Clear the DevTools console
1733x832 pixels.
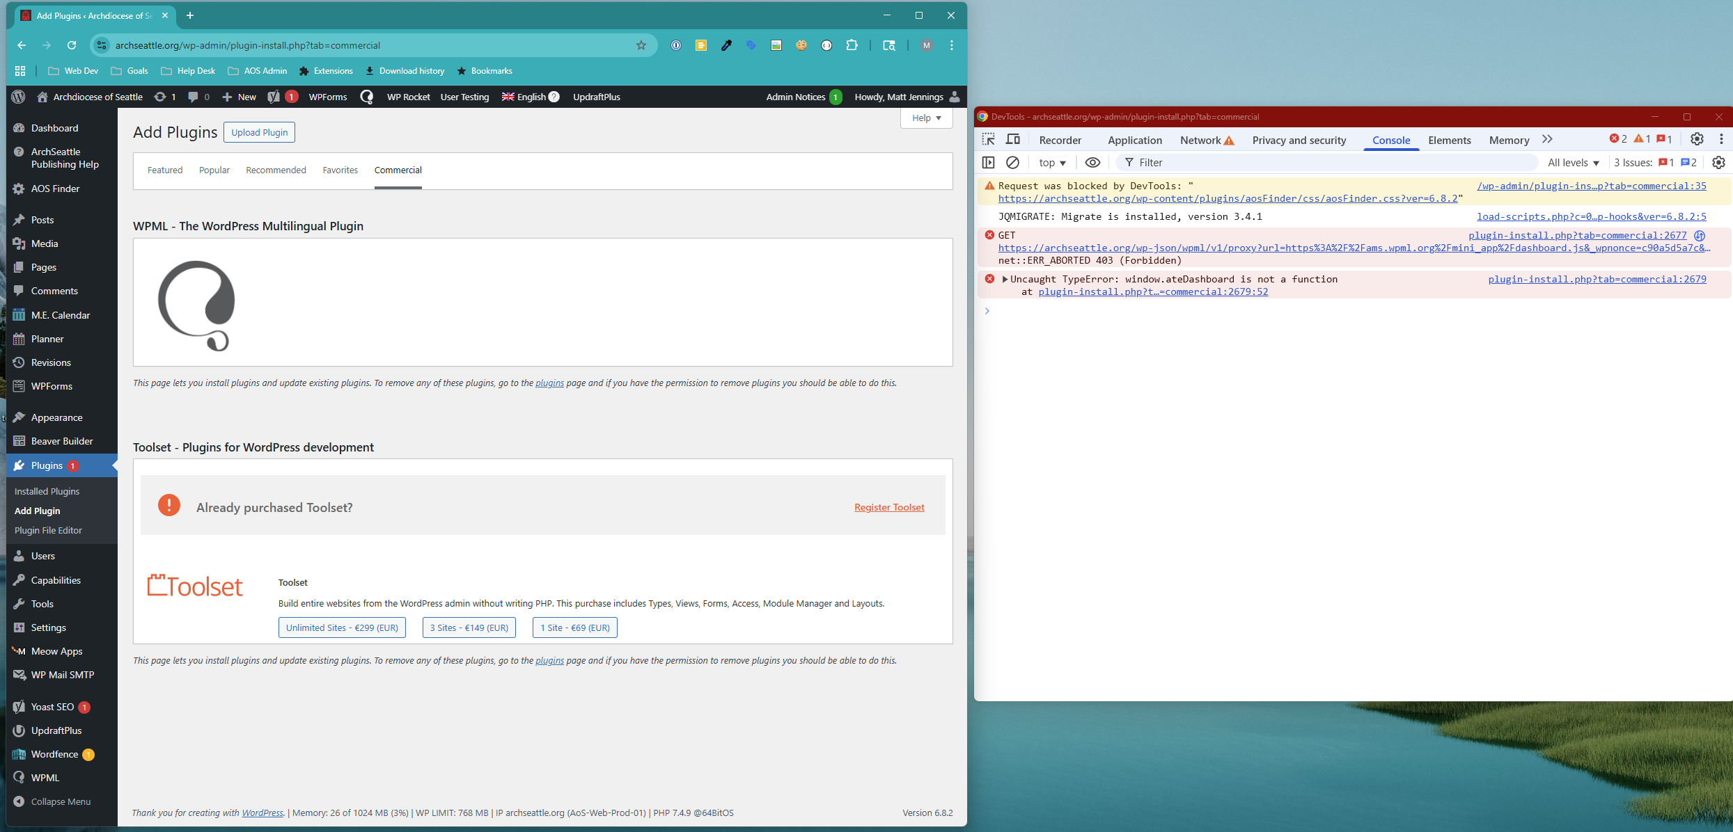[1013, 163]
